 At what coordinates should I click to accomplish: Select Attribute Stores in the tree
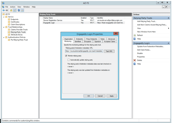[x=16, y=35]
